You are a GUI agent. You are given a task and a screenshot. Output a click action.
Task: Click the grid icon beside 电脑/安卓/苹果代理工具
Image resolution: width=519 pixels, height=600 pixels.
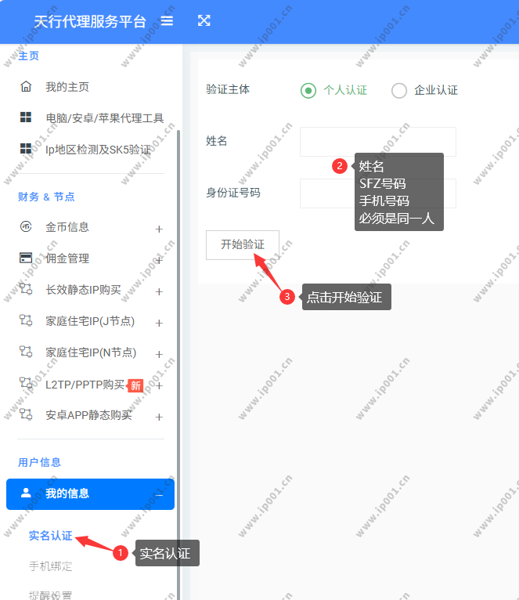pyautogui.click(x=26, y=117)
